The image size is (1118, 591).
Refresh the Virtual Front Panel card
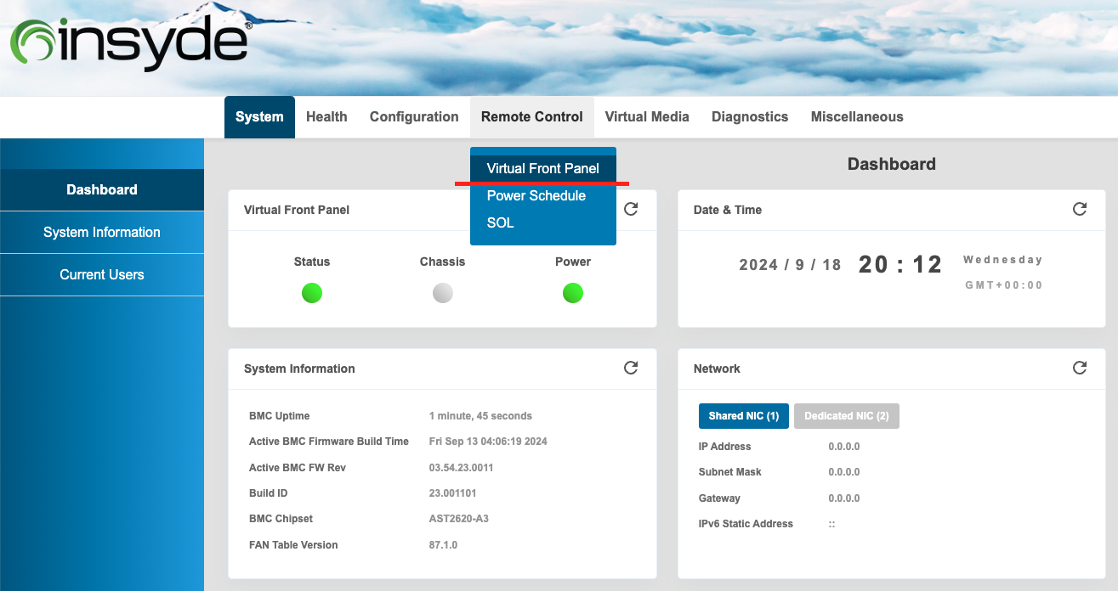coord(631,209)
